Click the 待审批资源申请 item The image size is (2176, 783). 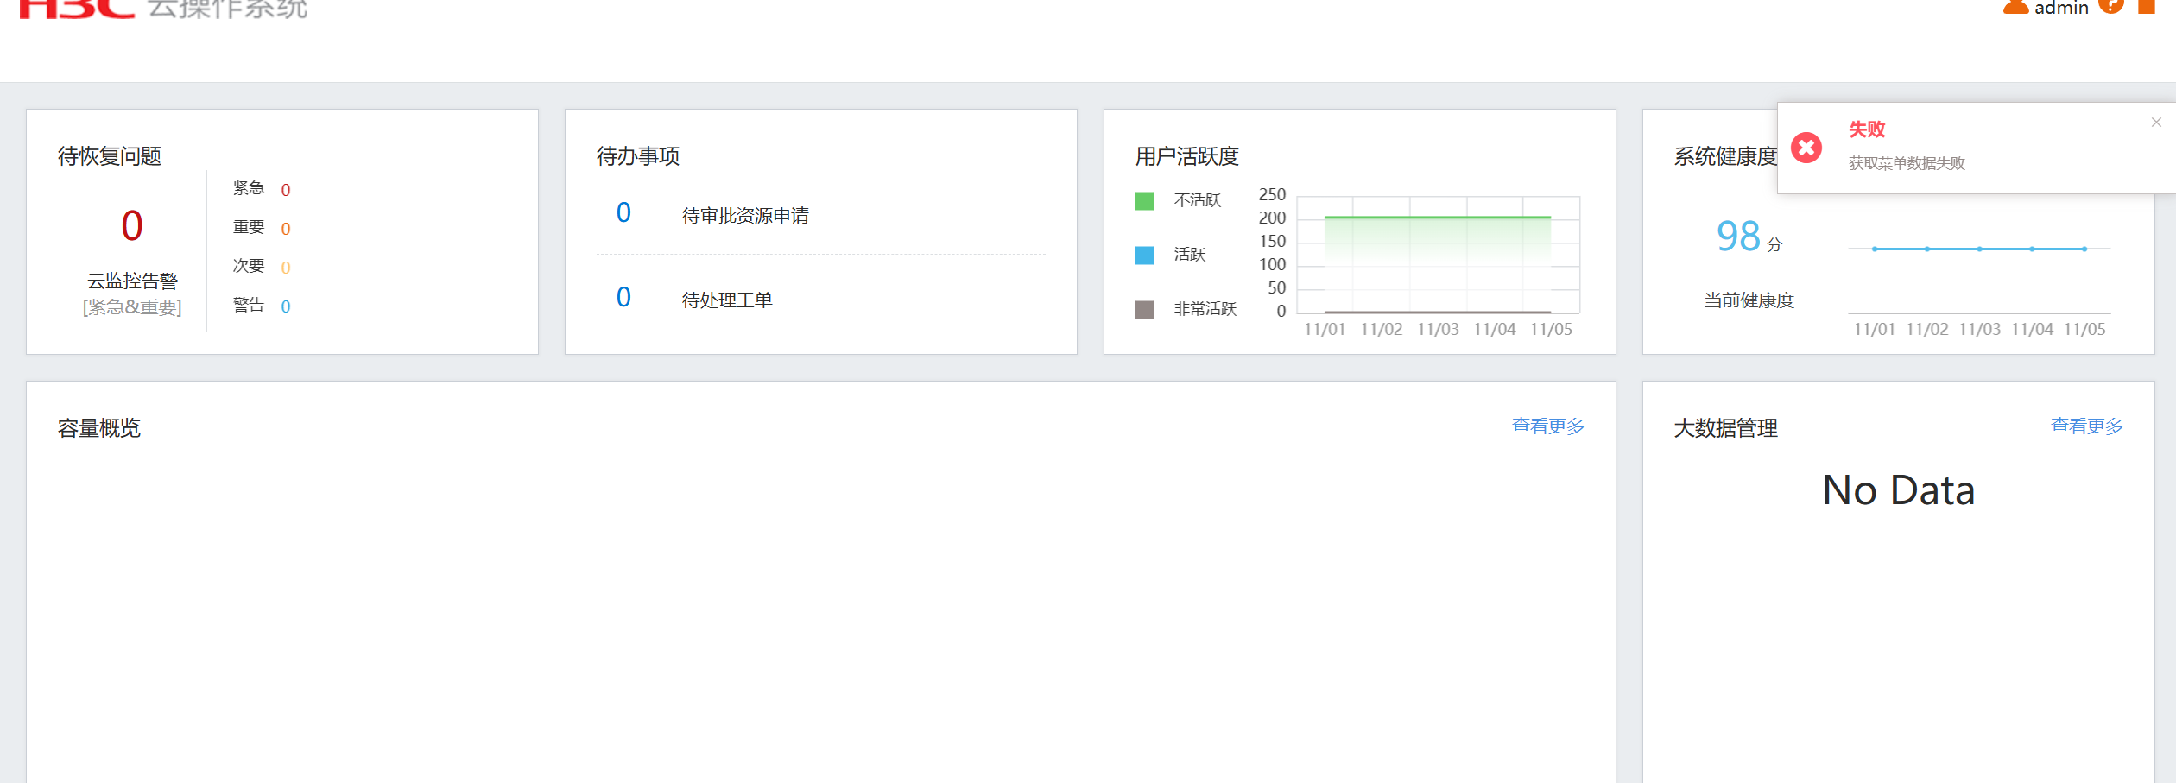[x=744, y=216]
